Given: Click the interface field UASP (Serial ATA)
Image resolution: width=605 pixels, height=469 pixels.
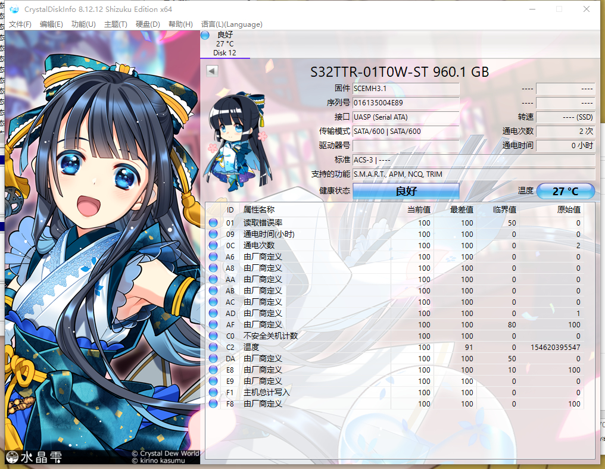Looking at the screenshot, I should [406, 117].
